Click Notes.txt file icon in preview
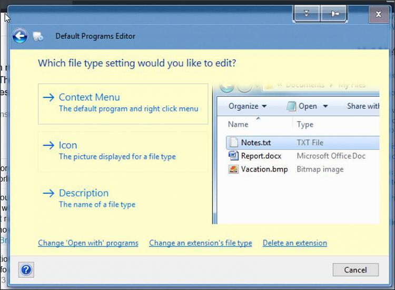The image size is (395, 290). 233,142
